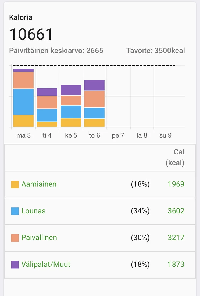Screen dimensions: 200x296
Task: Select the ke 5 bar in chart
Action: click(71, 106)
